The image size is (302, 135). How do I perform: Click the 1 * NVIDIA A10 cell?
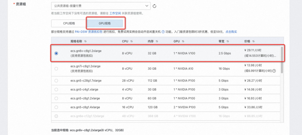(x=183, y=69)
